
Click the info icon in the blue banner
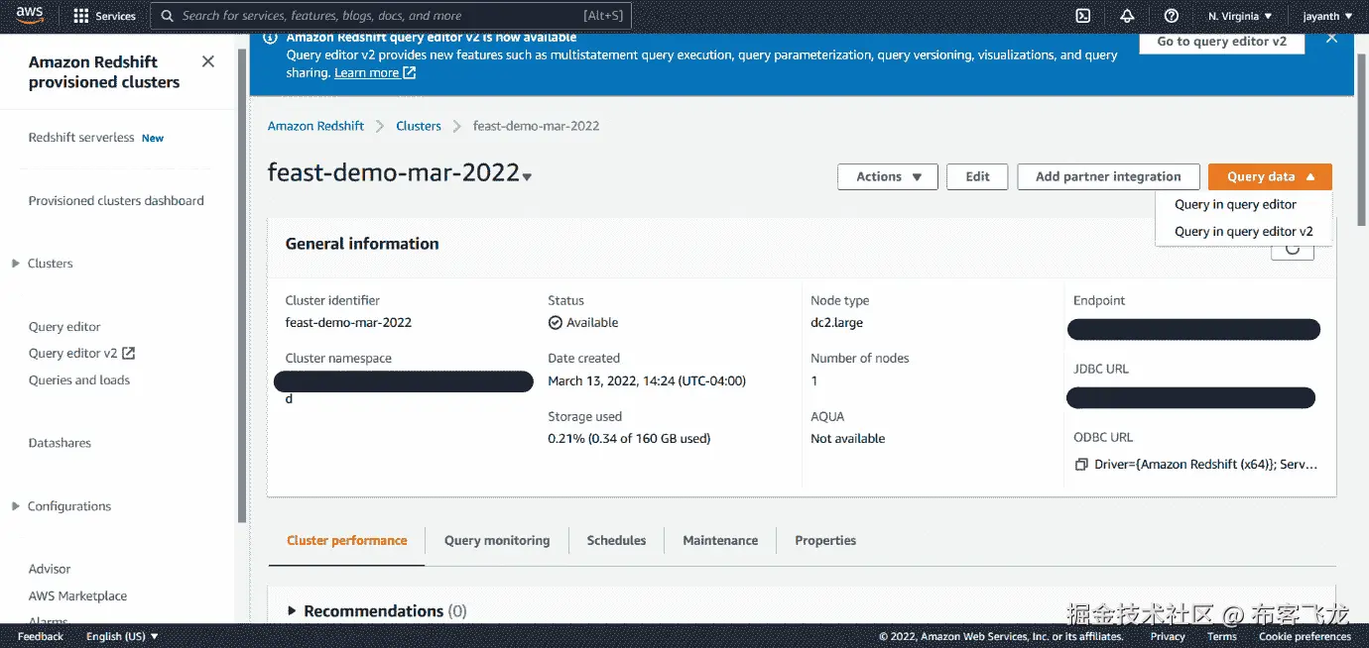(270, 38)
